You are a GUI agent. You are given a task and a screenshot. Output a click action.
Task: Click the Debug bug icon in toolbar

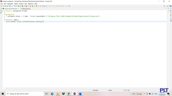15,6
